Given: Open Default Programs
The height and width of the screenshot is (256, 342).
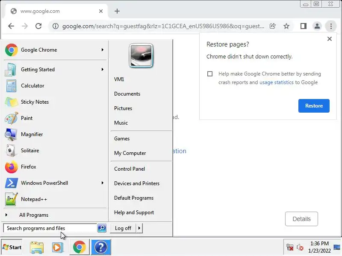Looking at the screenshot, I should (134, 198).
